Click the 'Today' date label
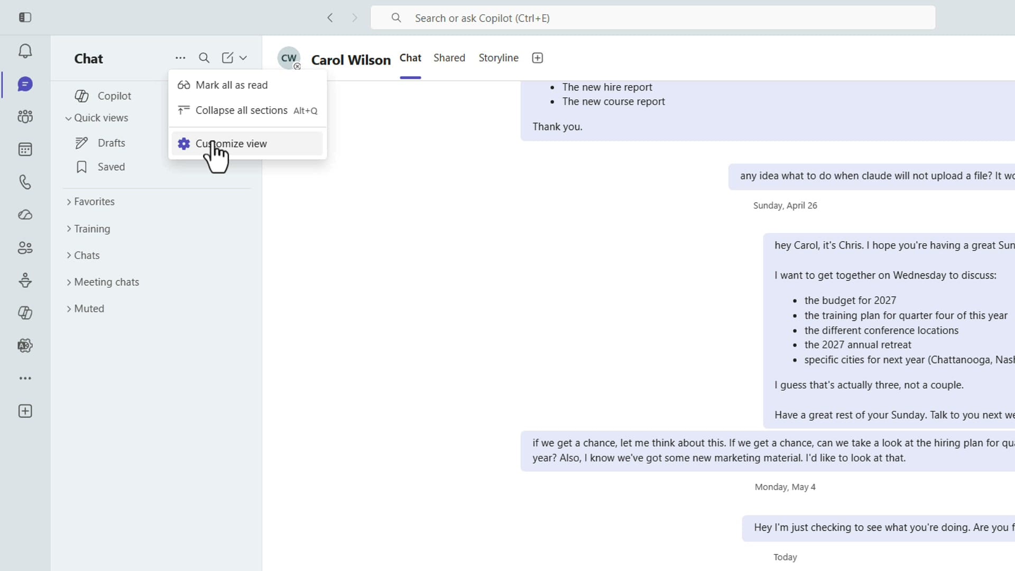1015x571 pixels. 785,557
